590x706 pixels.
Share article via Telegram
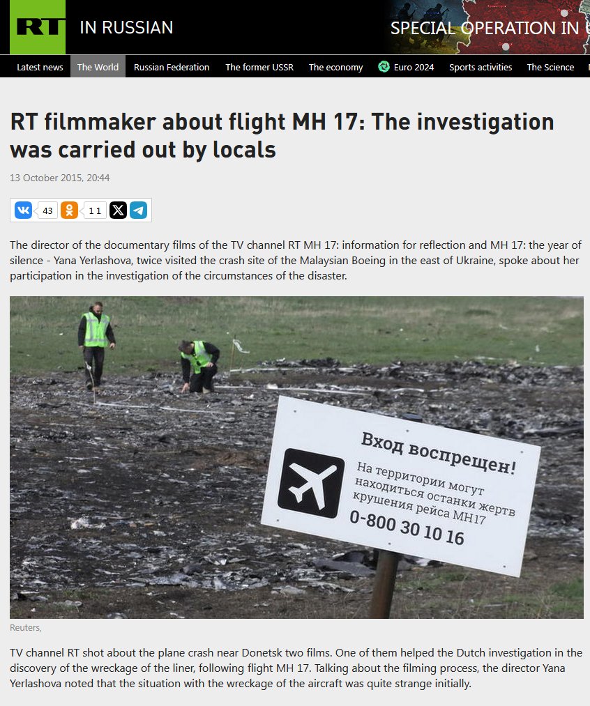(139, 210)
